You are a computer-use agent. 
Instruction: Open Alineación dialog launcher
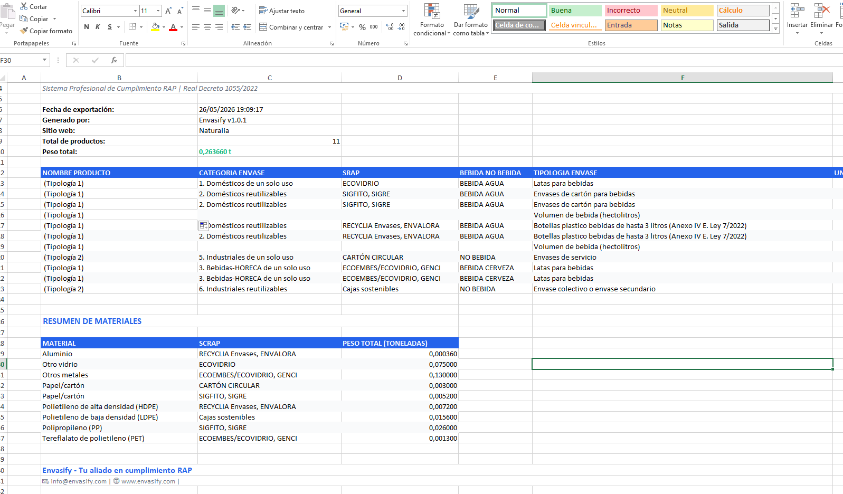[331, 44]
